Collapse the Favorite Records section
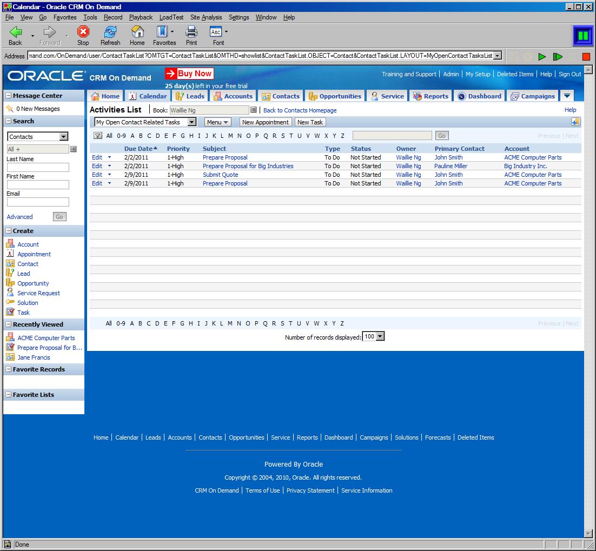This screenshot has width=596, height=551. coord(8,369)
